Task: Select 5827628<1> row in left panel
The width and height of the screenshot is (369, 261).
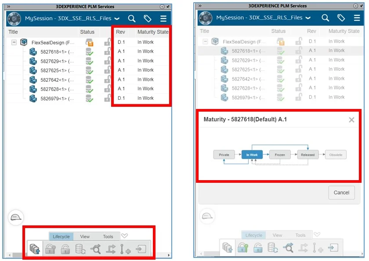Action: point(88,89)
